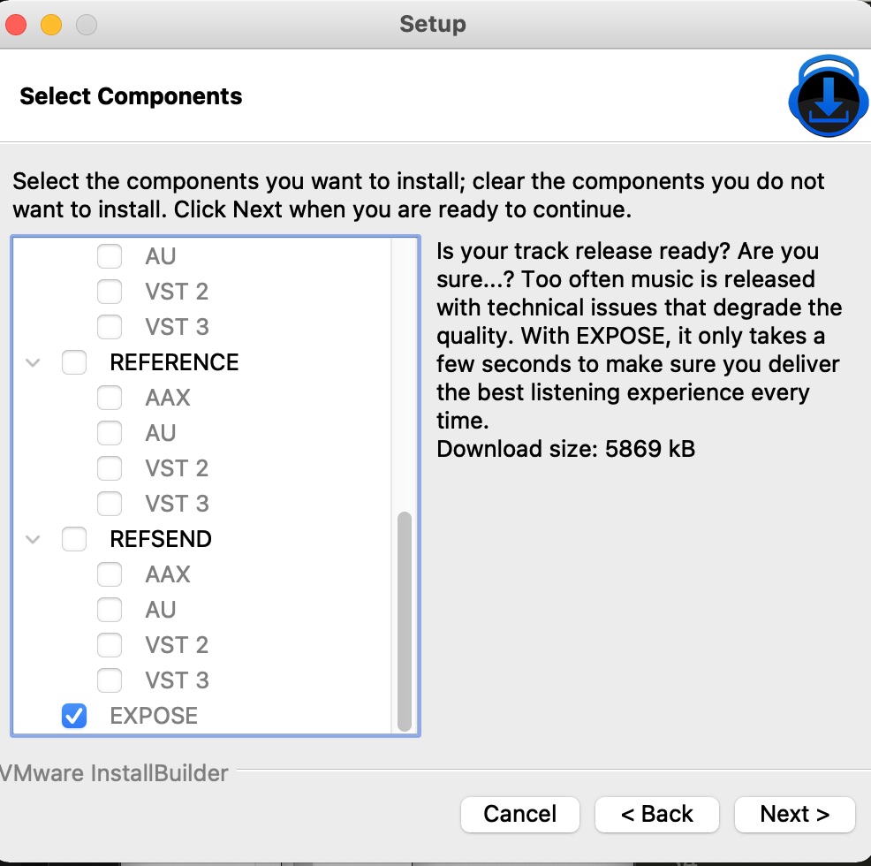The width and height of the screenshot is (871, 866).
Task: Tick the VST 3 checkbox under REFSEND
Action: tap(110, 680)
